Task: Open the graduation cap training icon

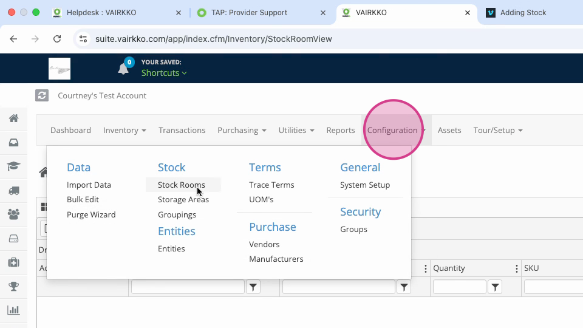Action: [x=14, y=166]
